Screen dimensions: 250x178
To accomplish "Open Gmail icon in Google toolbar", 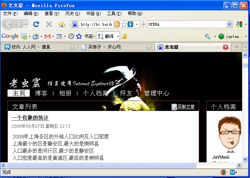I will [x=47, y=36].
